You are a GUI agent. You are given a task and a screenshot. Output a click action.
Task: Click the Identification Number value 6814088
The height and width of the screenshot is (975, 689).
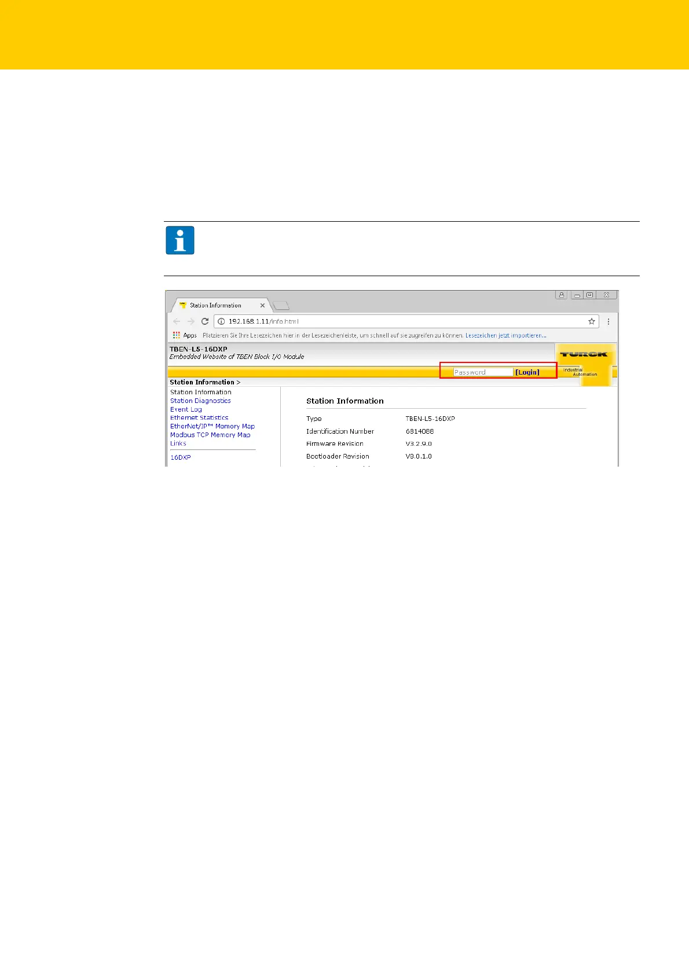click(x=420, y=431)
